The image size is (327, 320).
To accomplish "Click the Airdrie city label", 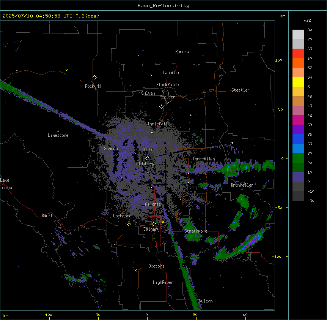I will click(x=153, y=204).
